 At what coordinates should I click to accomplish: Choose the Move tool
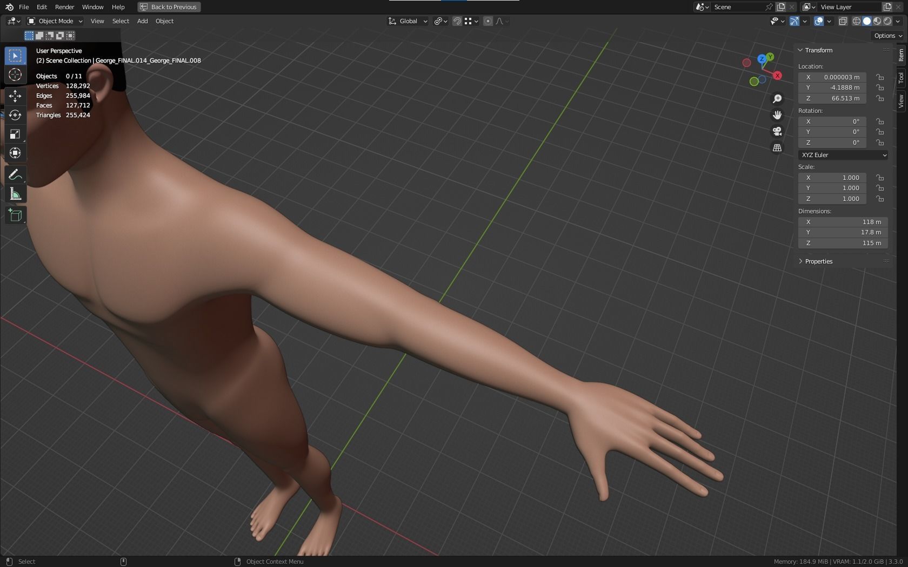(15, 96)
